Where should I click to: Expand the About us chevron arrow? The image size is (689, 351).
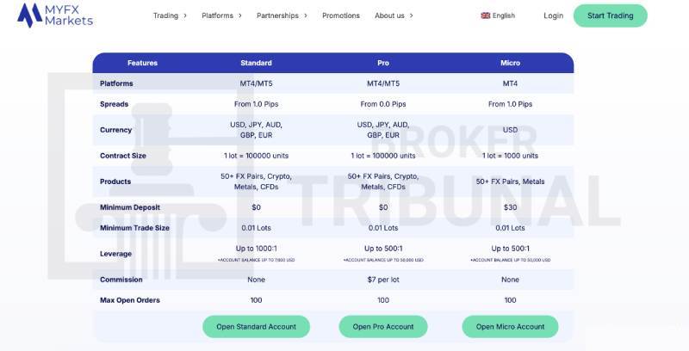(x=412, y=15)
